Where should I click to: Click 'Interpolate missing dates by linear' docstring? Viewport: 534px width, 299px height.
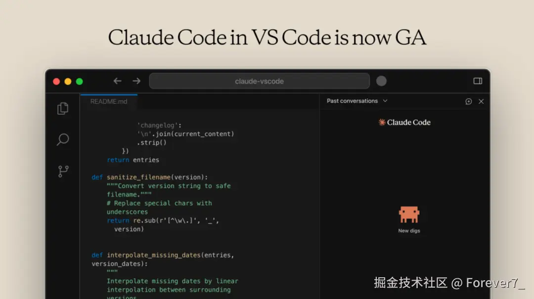pyautogui.click(x=173, y=281)
